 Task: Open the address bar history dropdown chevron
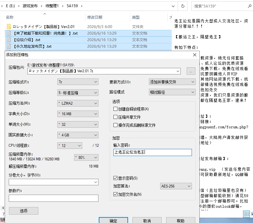(x=173, y=6)
